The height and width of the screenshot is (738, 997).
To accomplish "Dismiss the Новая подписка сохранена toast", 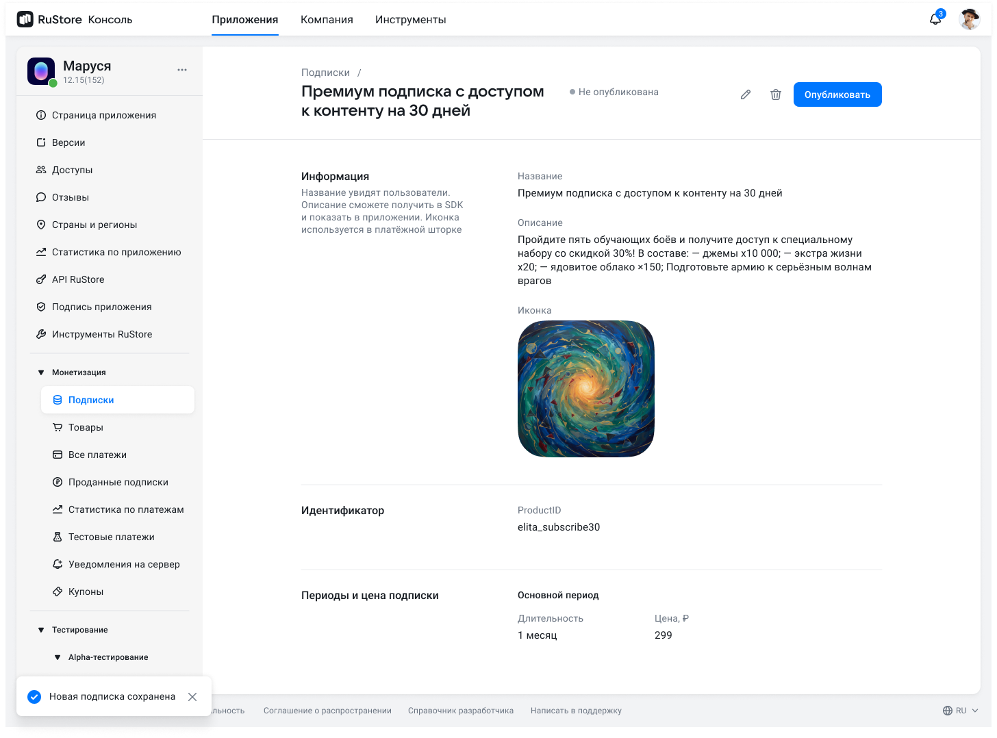I will 192,696.
